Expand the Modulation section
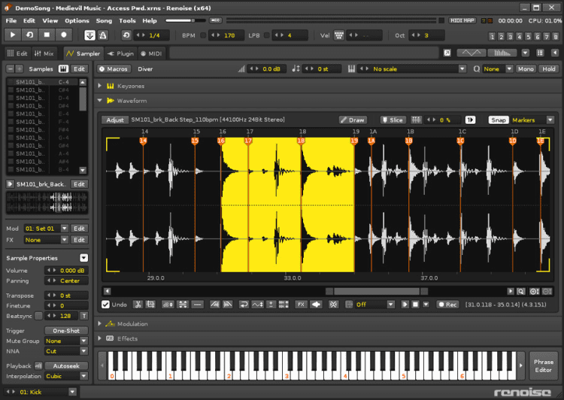564x400 pixels. coord(99,324)
